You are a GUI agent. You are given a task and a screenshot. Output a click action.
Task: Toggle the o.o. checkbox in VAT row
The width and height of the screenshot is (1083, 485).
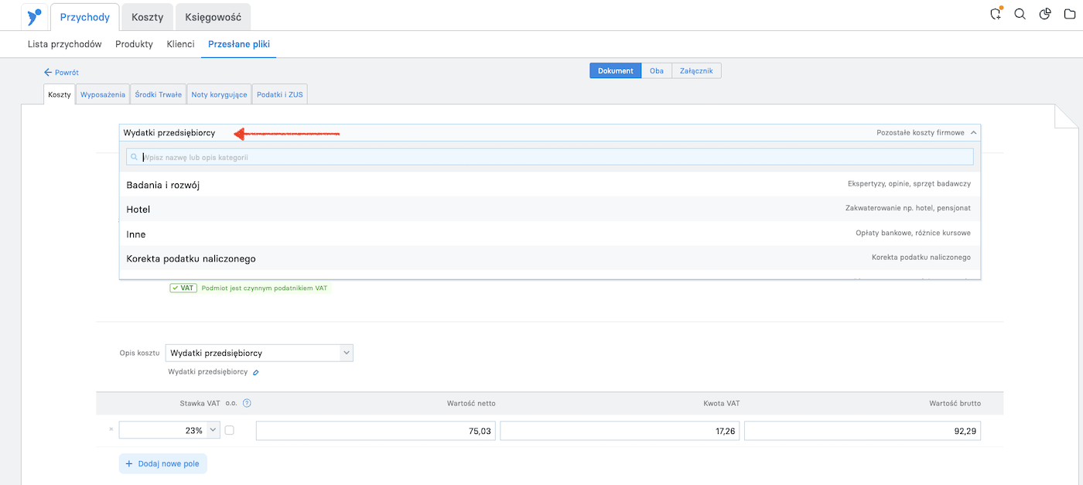tap(229, 431)
